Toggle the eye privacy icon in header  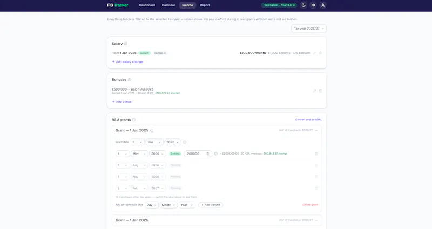313,5
